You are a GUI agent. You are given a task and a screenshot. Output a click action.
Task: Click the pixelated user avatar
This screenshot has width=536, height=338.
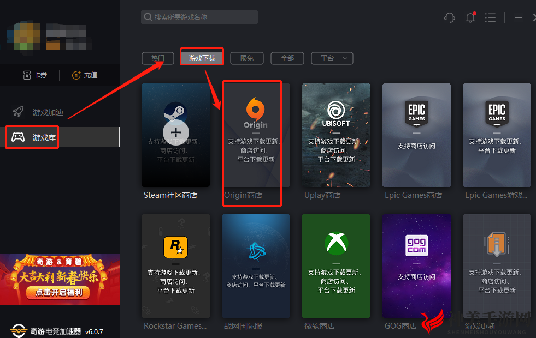tap(23, 37)
